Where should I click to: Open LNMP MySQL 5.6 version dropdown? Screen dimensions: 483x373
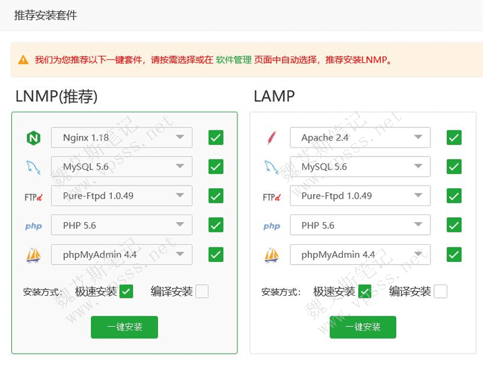(x=121, y=166)
